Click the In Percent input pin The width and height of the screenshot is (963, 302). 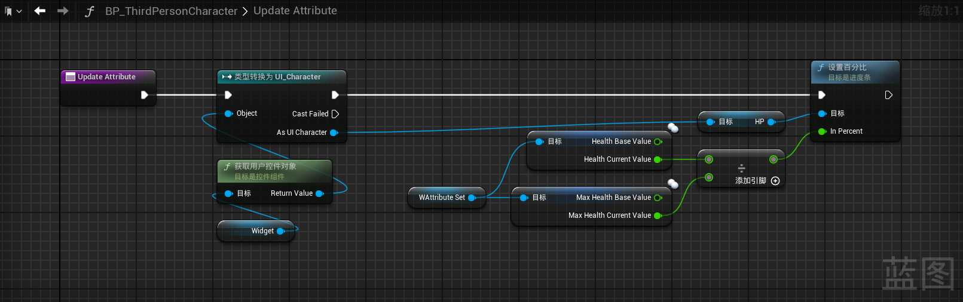click(822, 131)
